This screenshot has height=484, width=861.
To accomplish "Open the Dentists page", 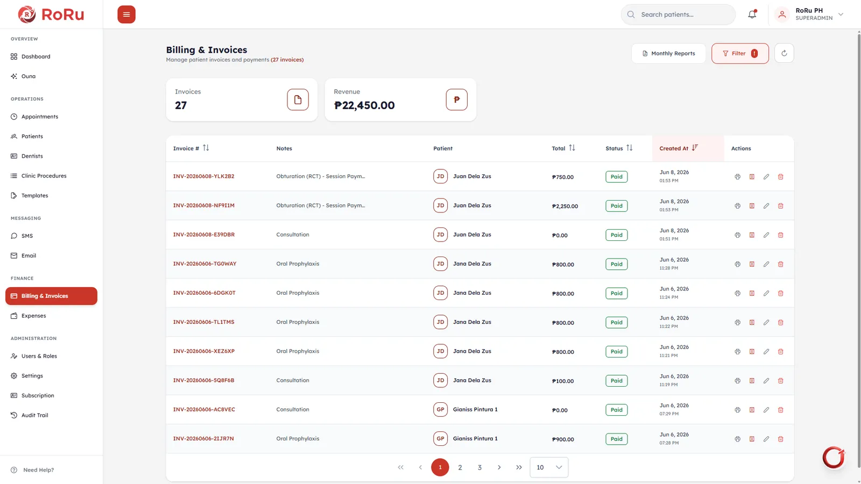I will (x=51, y=156).
